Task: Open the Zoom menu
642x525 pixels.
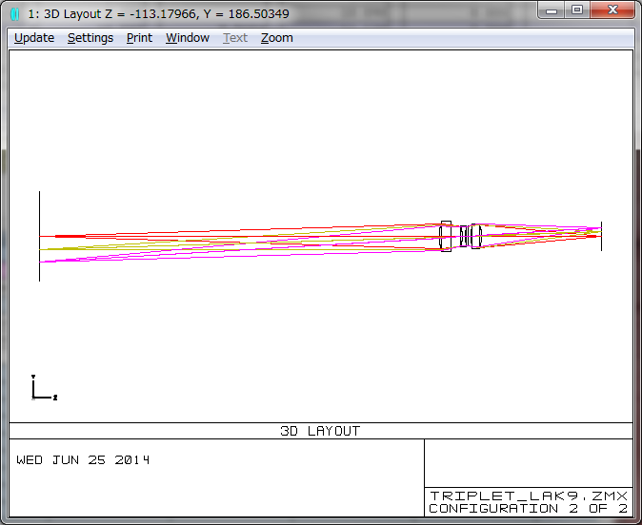Action: (x=277, y=38)
